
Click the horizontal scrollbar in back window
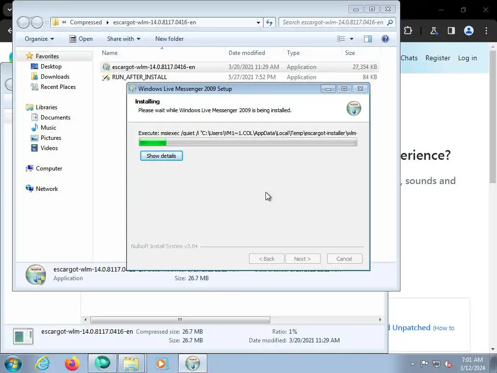(180, 320)
